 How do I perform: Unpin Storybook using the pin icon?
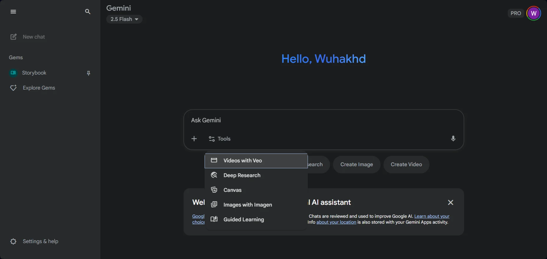pos(89,73)
